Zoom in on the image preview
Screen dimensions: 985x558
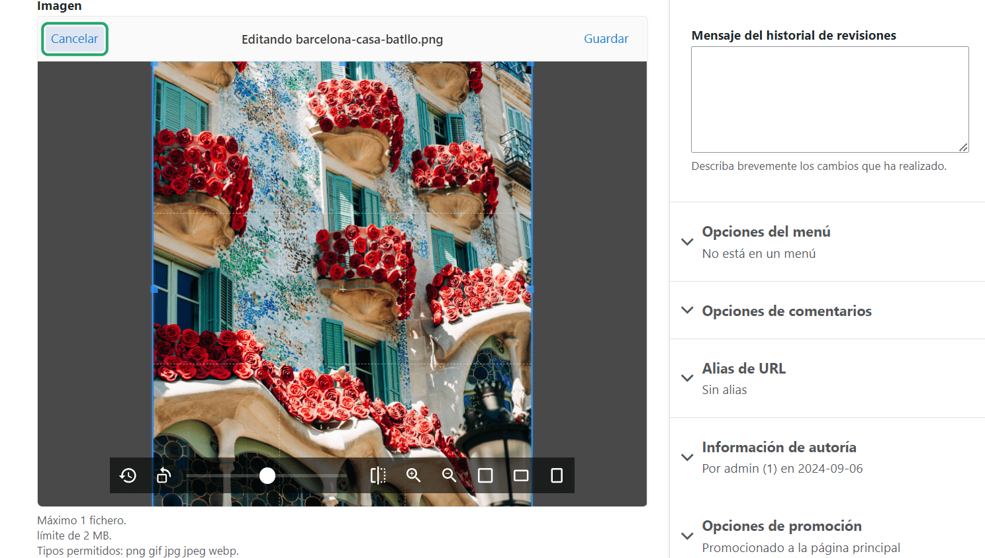[414, 475]
